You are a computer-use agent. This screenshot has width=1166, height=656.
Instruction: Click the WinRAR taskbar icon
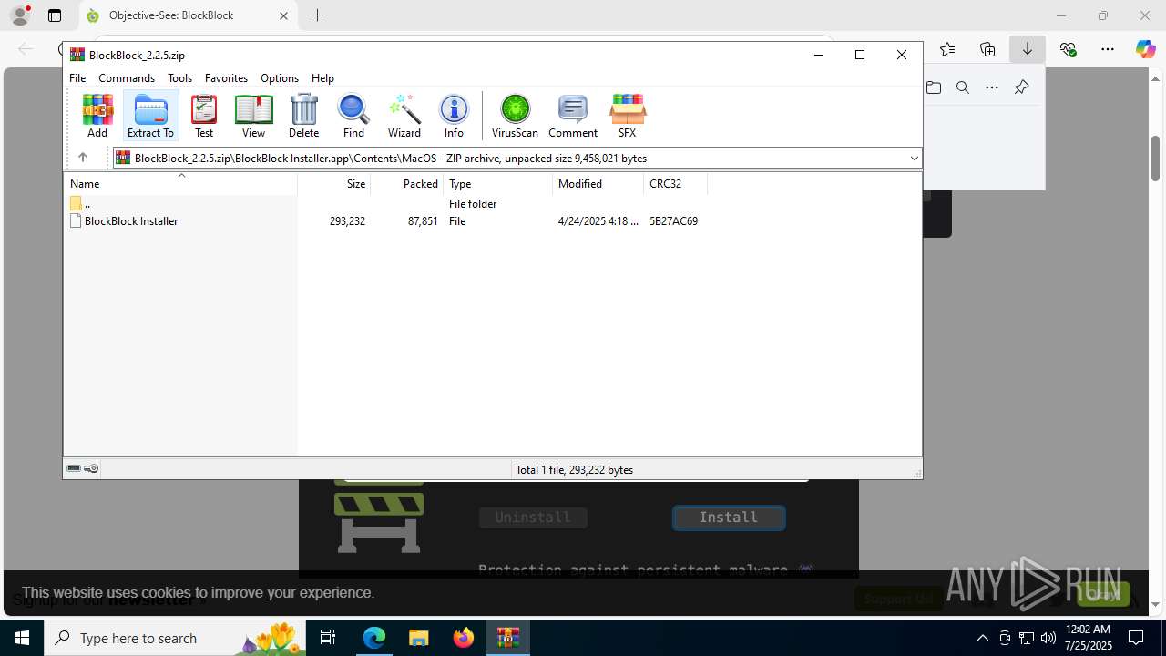pyautogui.click(x=507, y=638)
